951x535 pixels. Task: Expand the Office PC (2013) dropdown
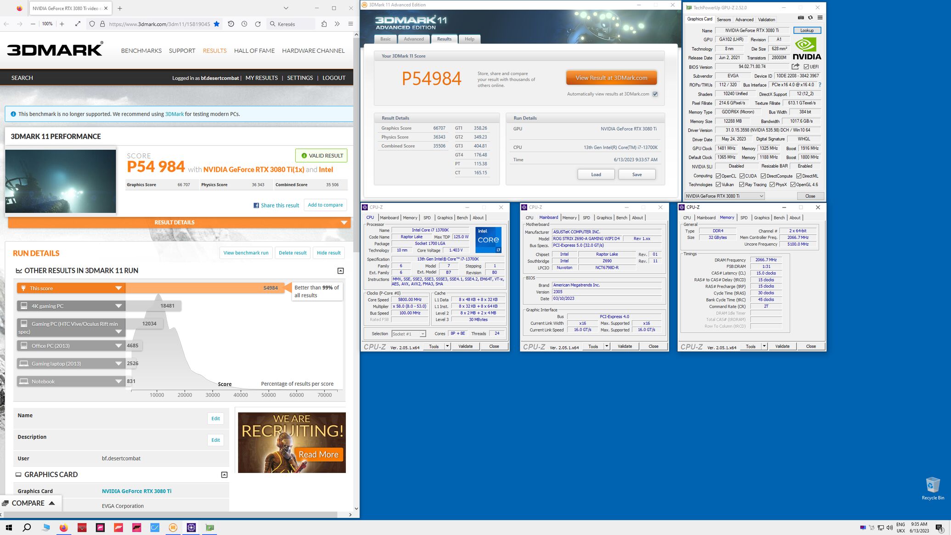pos(118,346)
